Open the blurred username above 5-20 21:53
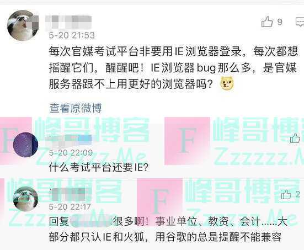Image resolution: width=304 pixels, height=250 pixels. coord(68,22)
